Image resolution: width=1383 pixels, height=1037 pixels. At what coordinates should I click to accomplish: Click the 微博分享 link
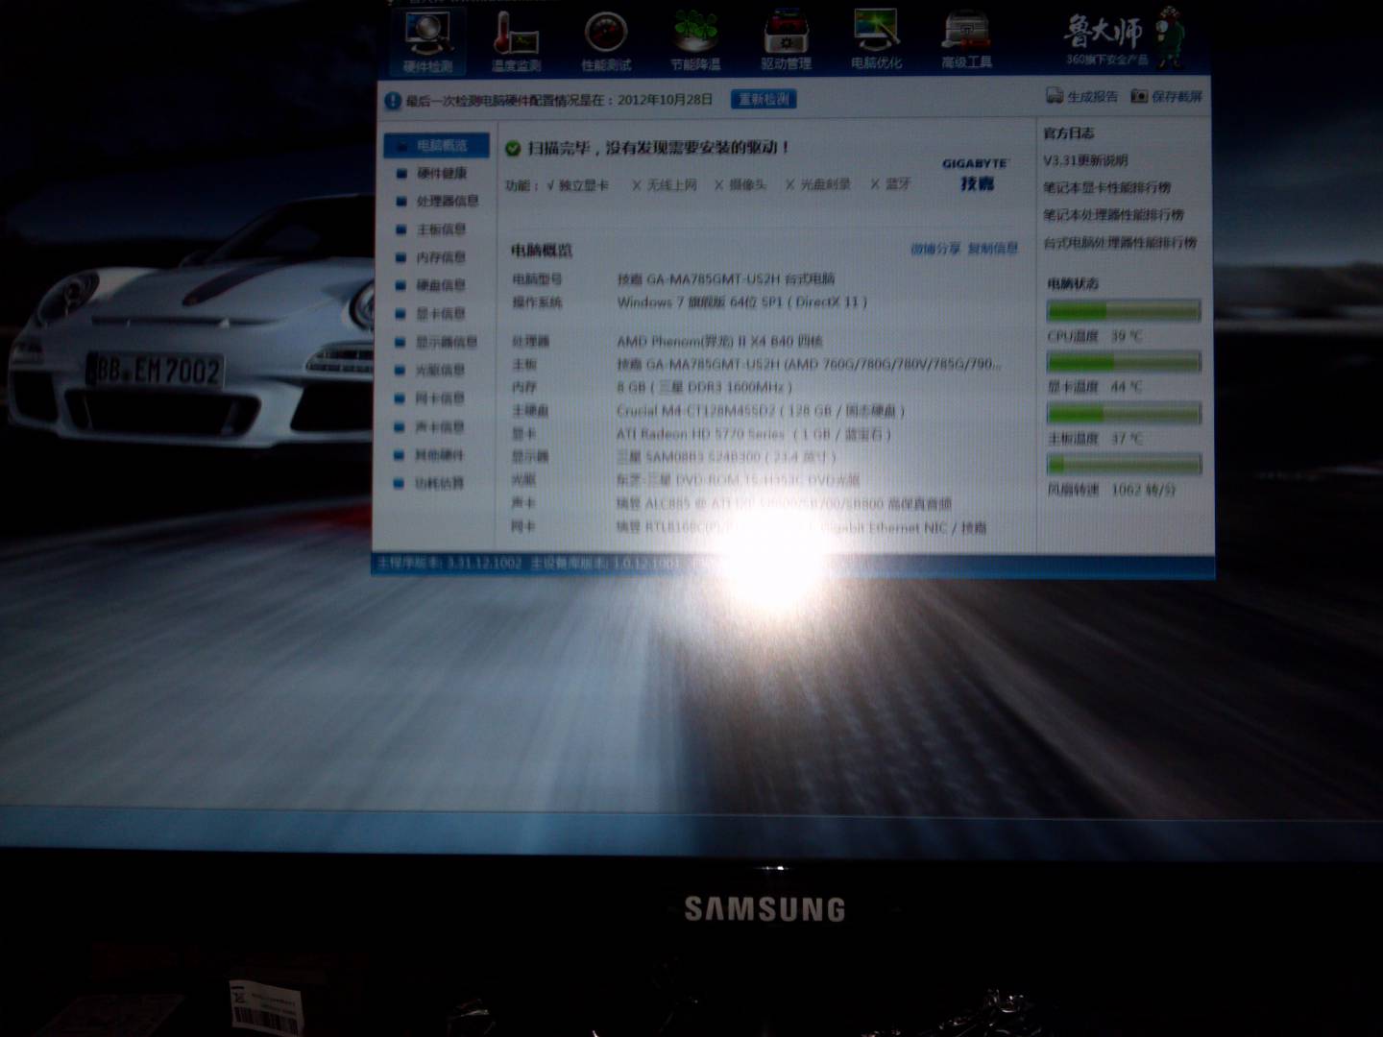[x=935, y=249]
